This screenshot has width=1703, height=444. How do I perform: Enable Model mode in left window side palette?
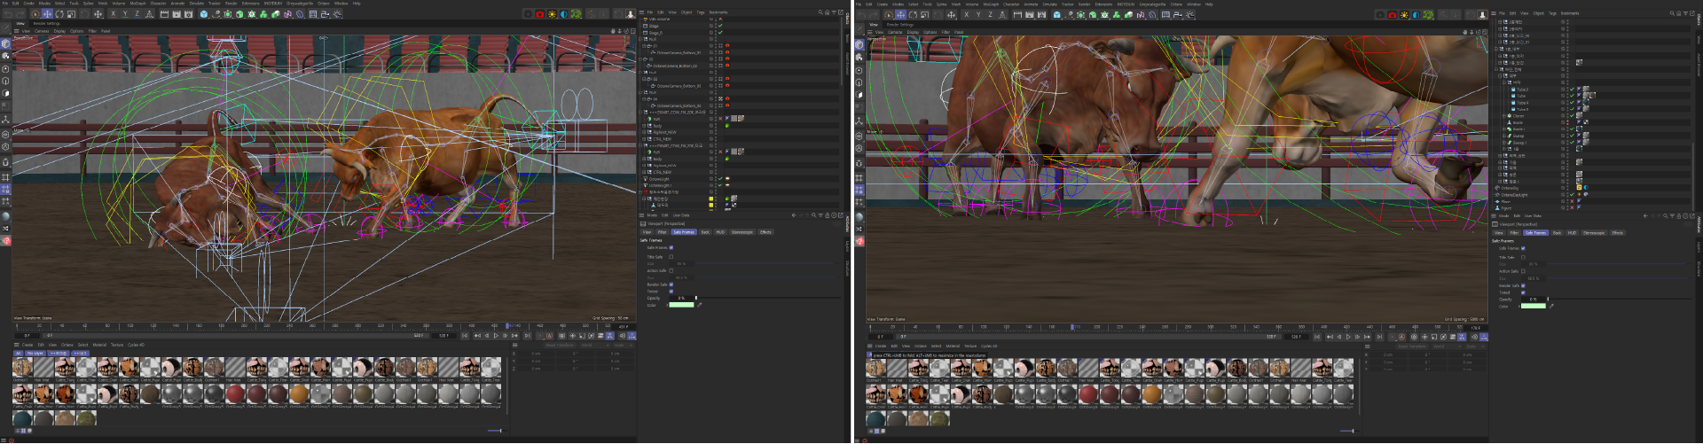[5, 43]
